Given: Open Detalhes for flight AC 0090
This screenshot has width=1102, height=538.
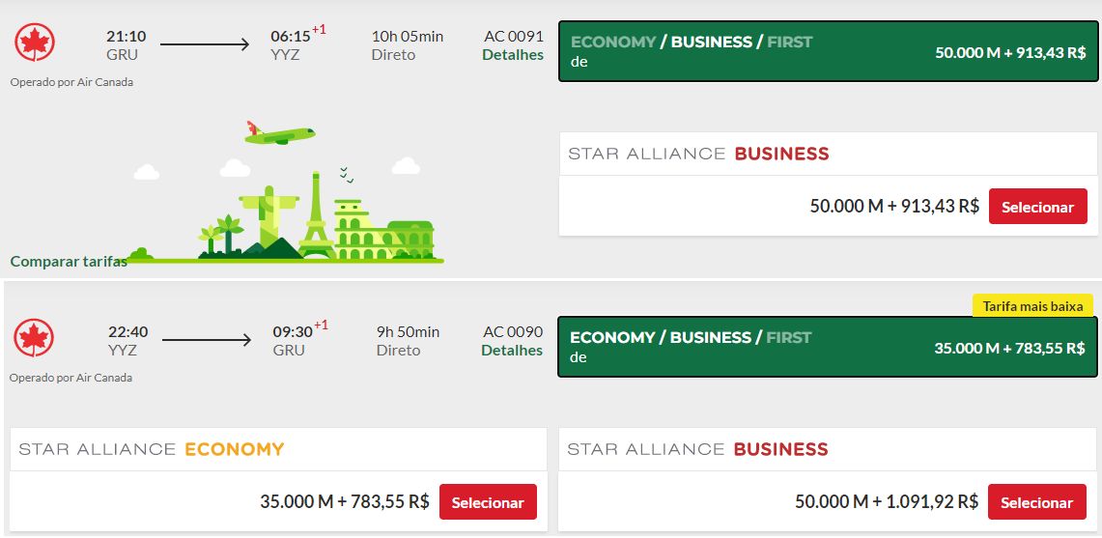Looking at the screenshot, I should click(x=512, y=351).
